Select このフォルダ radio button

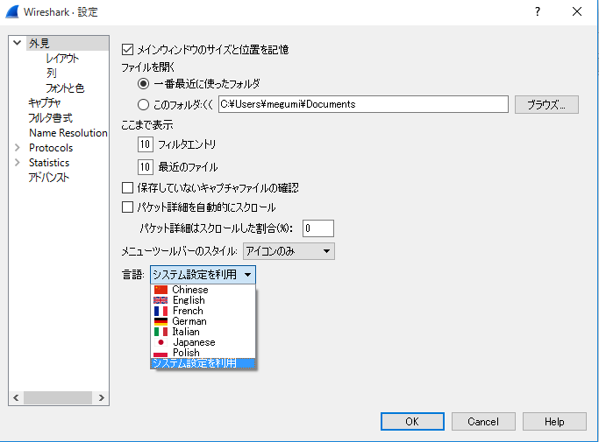tap(143, 104)
